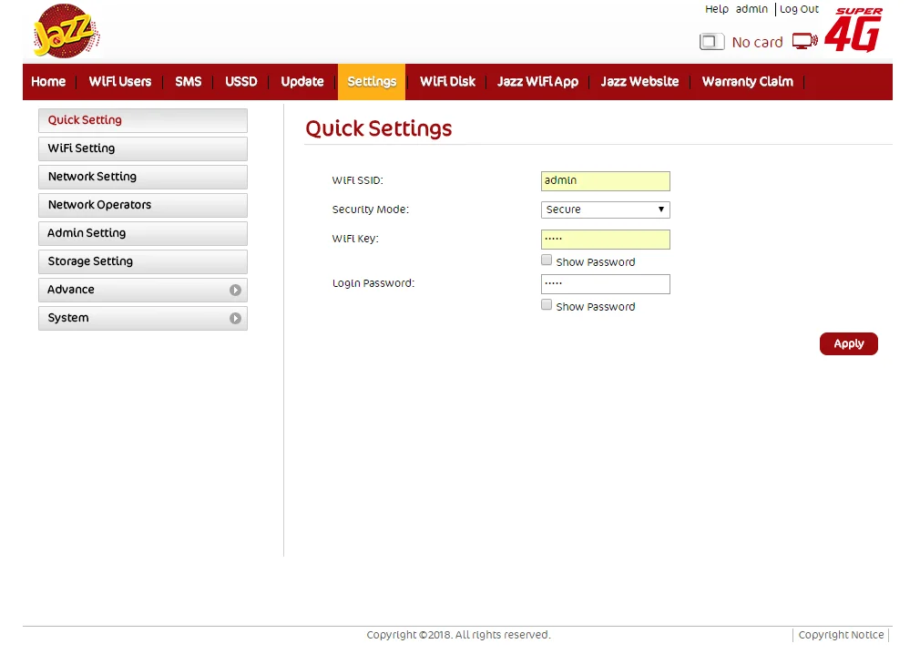The height and width of the screenshot is (654, 920).
Task: Open the Help link
Action: 716,9
